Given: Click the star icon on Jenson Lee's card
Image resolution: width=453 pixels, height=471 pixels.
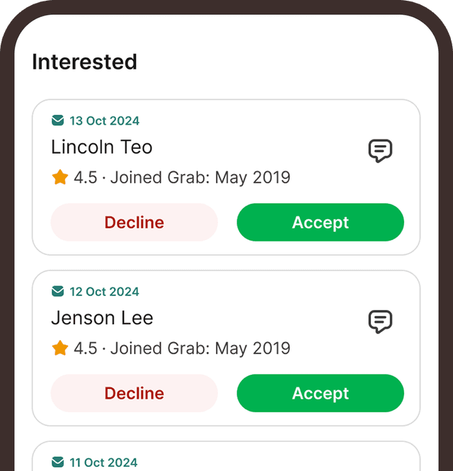Looking at the screenshot, I should point(60,348).
